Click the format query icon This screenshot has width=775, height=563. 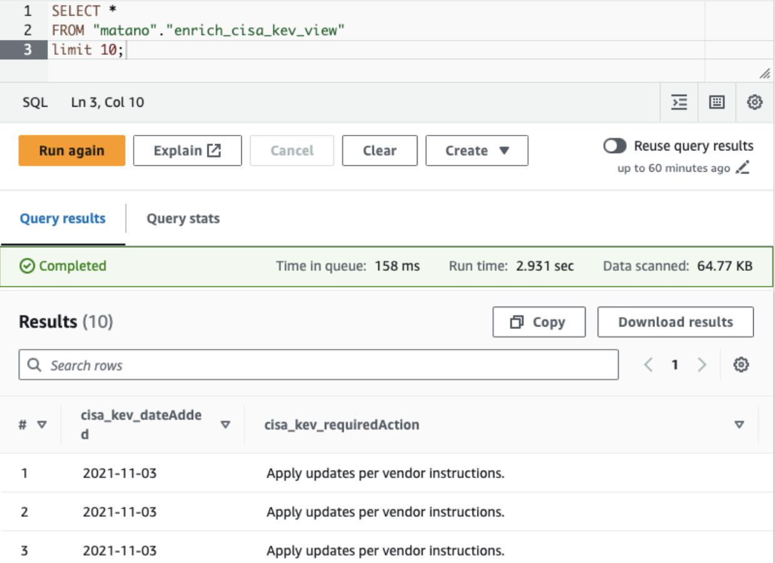[679, 102]
